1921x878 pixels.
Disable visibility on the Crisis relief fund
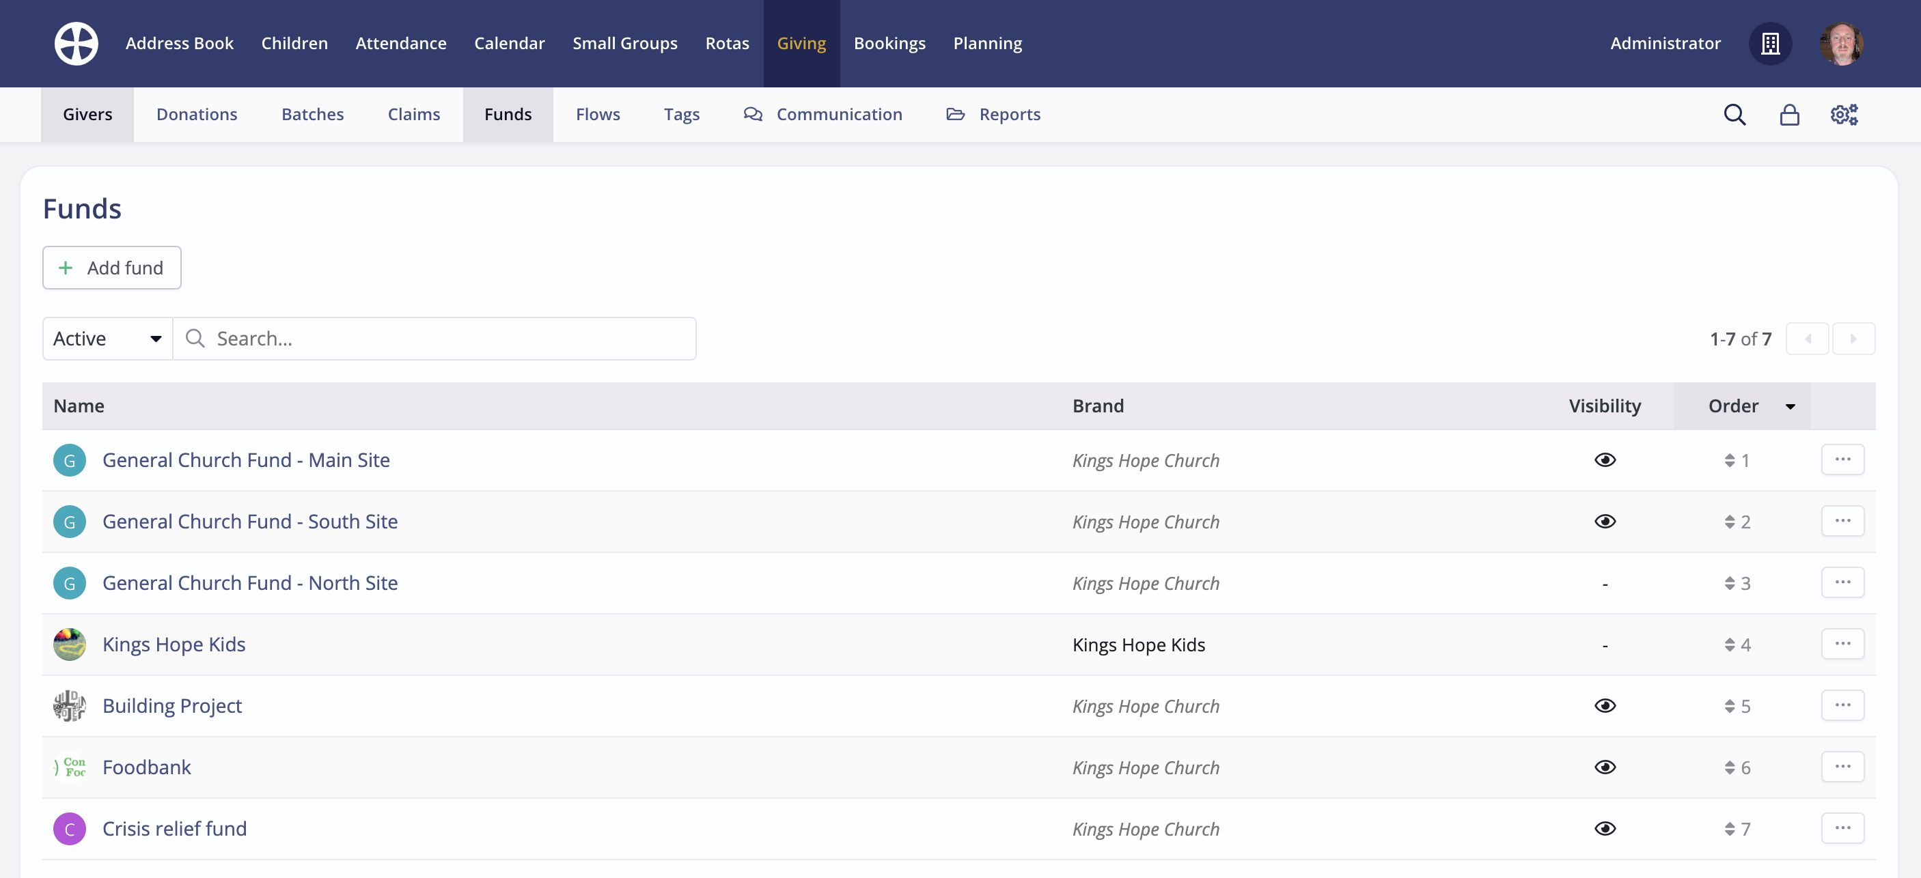(x=1605, y=829)
